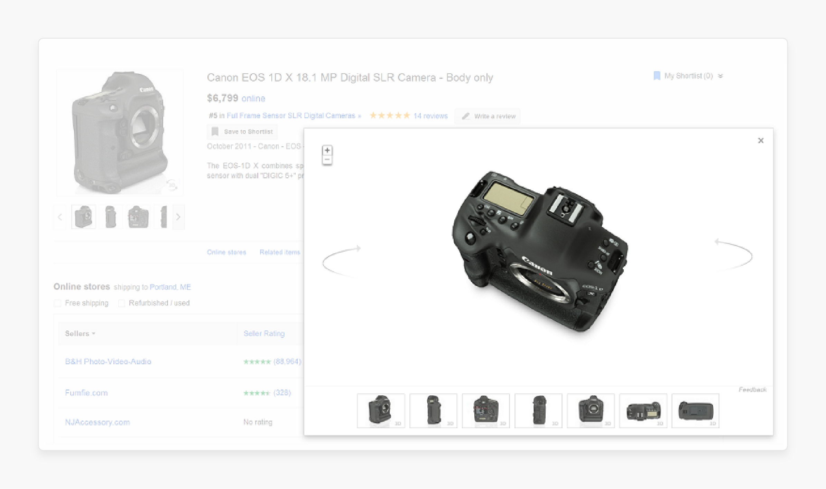826x489 pixels.
Task: Sort by Seller Rating column
Action: [264, 333]
